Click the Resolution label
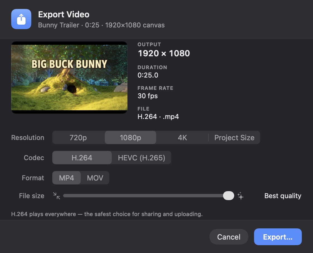This screenshot has height=253, width=313. click(28, 137)
